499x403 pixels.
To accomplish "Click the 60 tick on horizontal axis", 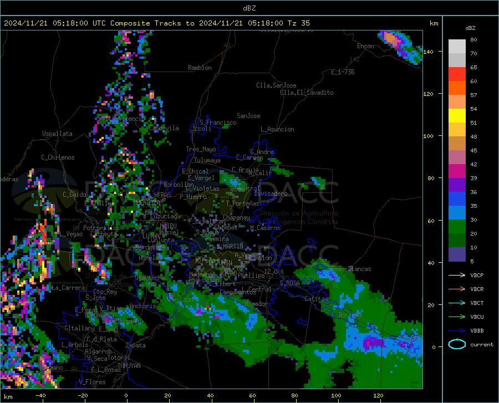I will click(x=252, y=395).
